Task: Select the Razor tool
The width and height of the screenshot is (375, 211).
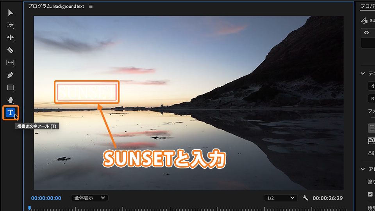Action: 10,50
